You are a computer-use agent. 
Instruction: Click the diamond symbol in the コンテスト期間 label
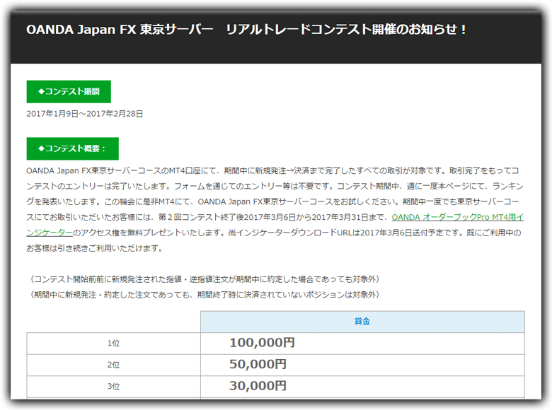pyautogui.click(x=41, y=92)
